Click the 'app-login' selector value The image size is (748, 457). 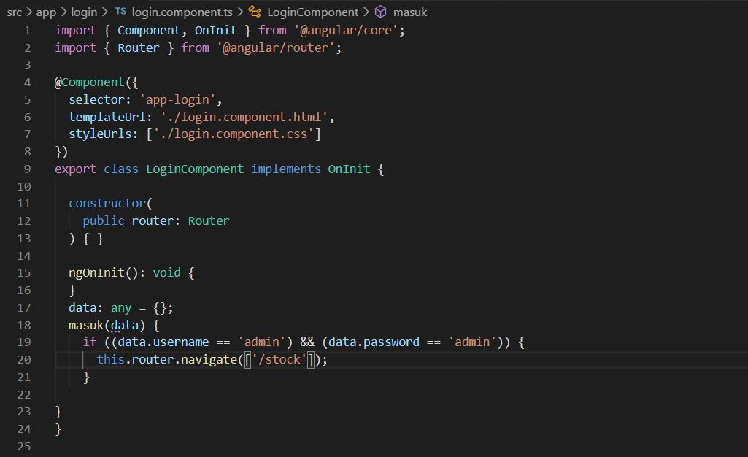coord(177,100)
